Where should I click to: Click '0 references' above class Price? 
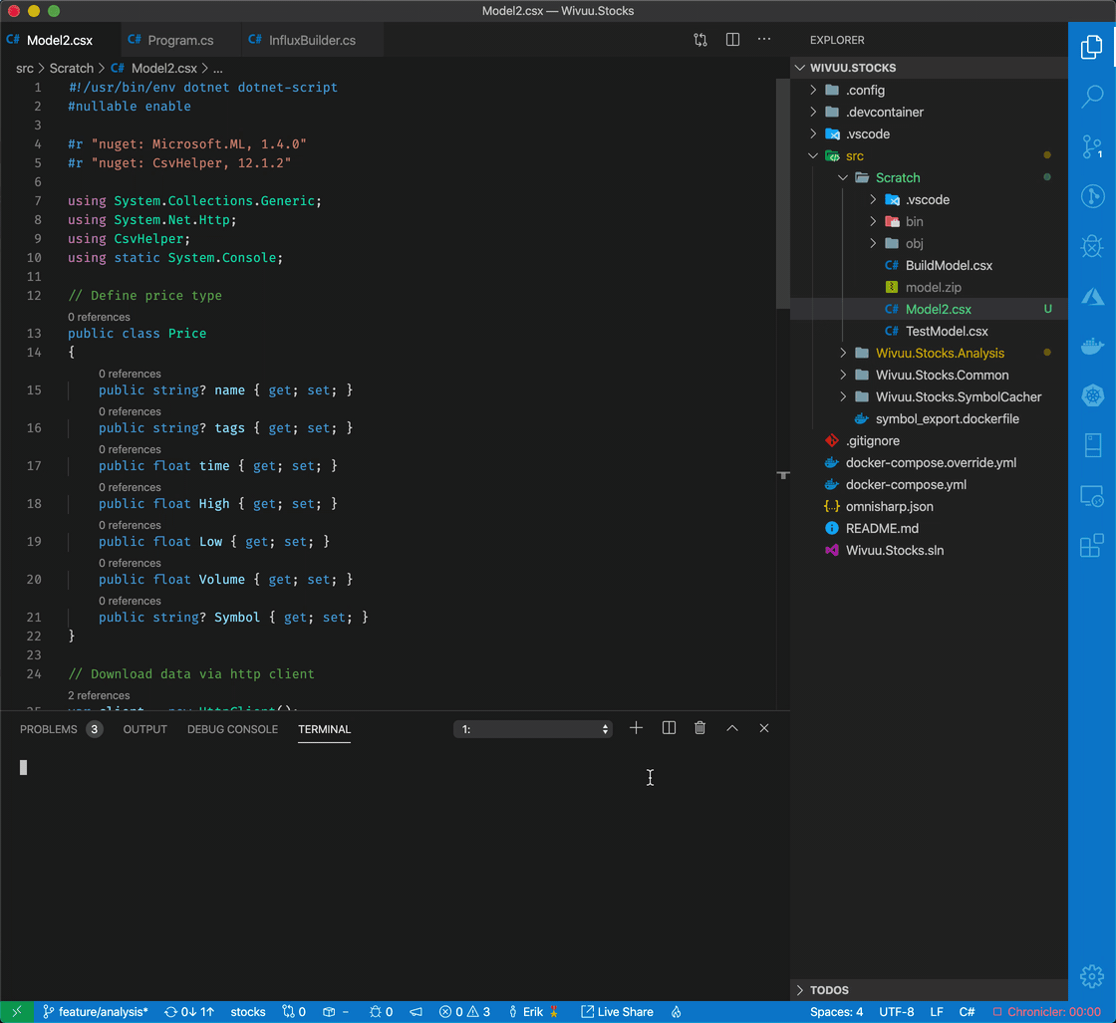click(x=99, y=317)
